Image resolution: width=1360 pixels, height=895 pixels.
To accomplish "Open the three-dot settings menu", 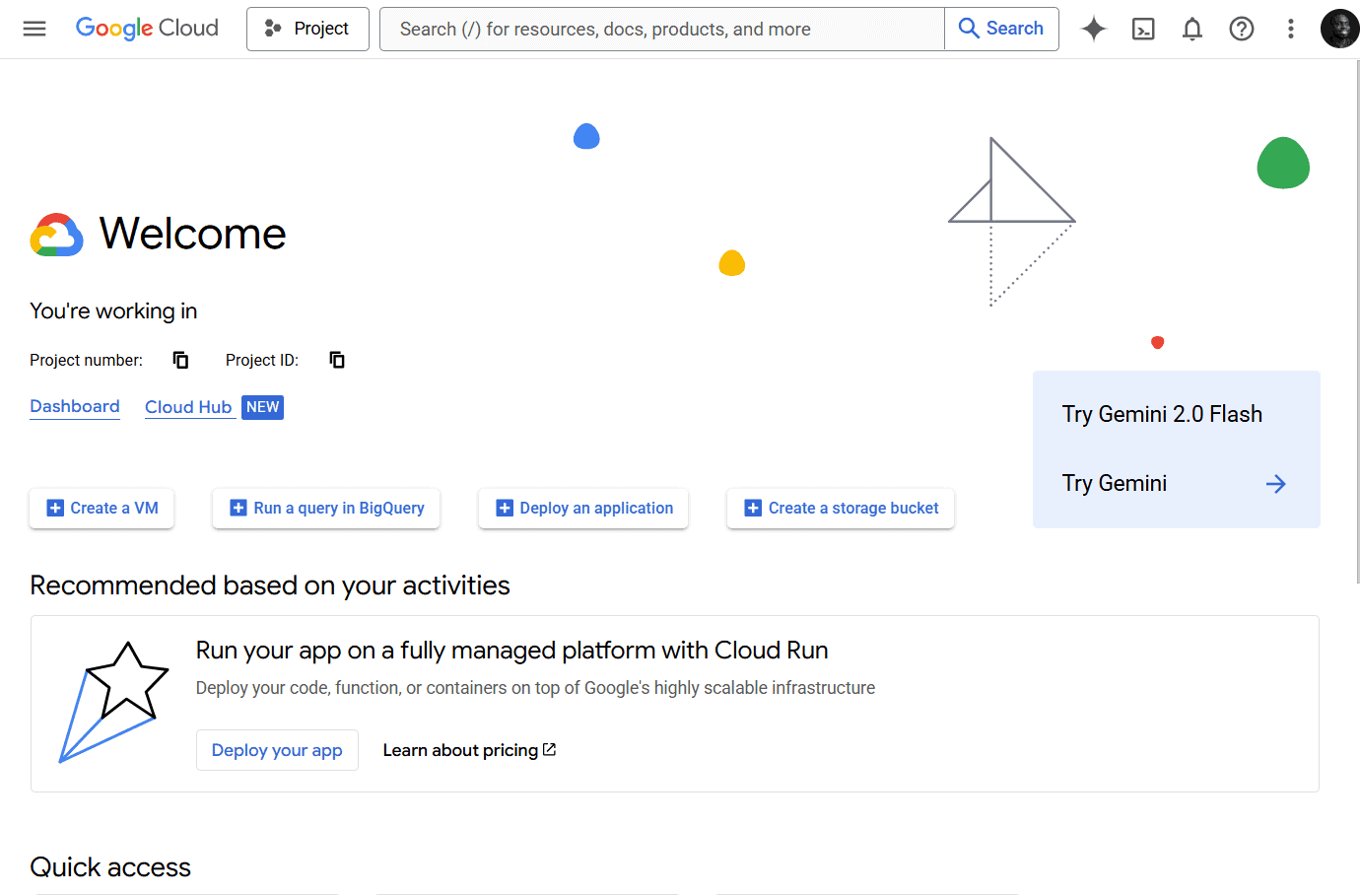I will (1290, 29).
